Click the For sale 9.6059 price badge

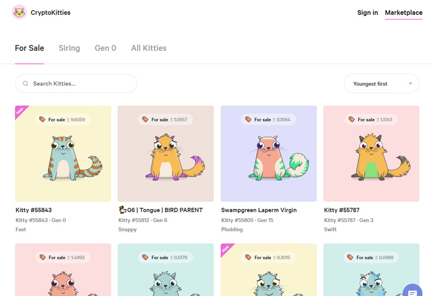63,119
